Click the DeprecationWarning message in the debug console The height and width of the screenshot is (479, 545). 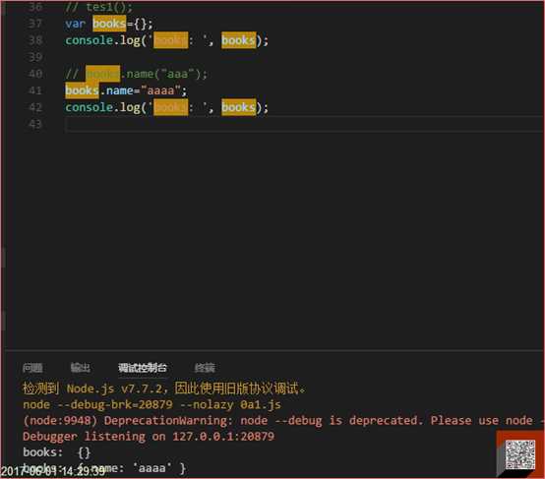click(282, 421)
